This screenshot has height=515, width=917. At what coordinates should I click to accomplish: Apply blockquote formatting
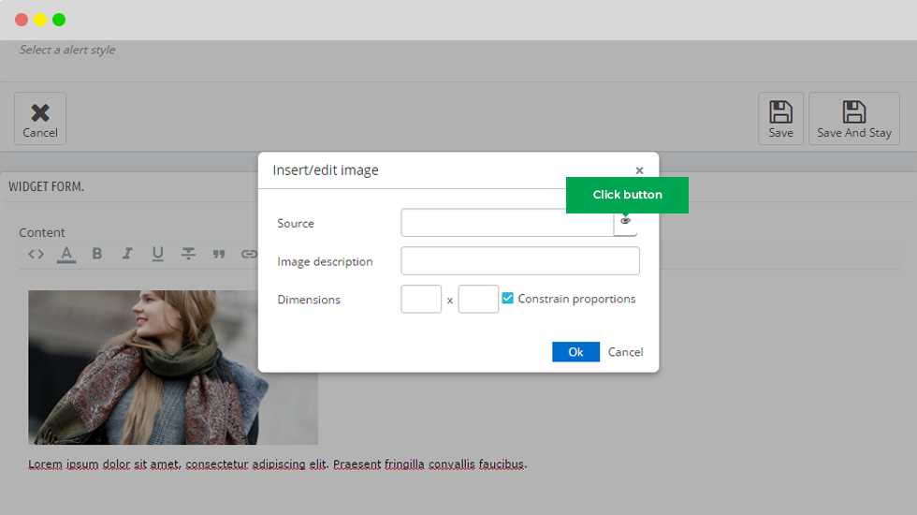[219, 254]
